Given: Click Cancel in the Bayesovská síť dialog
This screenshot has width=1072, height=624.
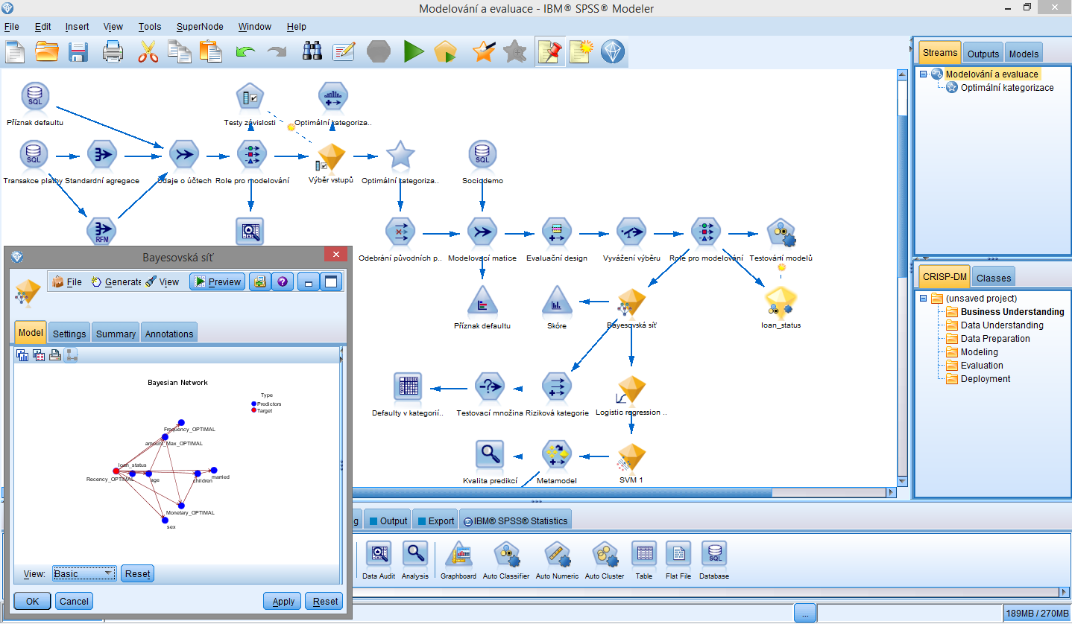Looking at the screenshot, I should 74,601.
